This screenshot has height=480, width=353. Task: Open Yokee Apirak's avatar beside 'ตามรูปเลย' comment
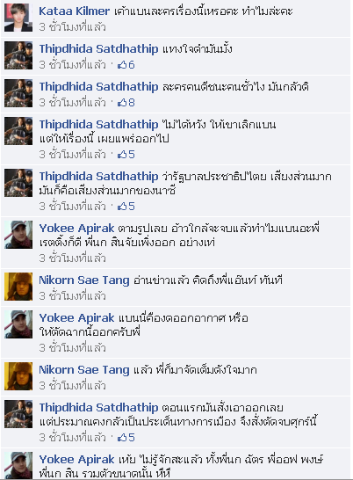coord(18,235)
